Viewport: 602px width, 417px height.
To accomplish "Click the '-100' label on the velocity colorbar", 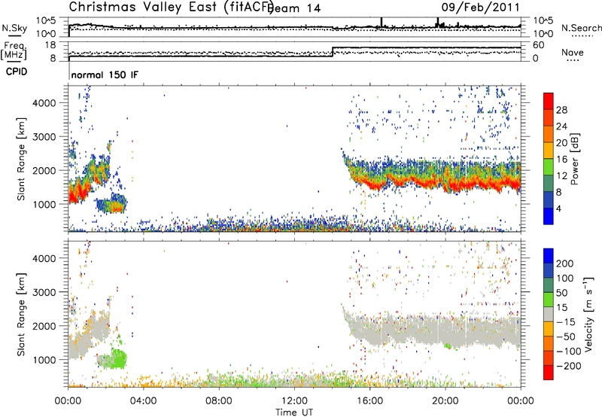I will point(568,352).
